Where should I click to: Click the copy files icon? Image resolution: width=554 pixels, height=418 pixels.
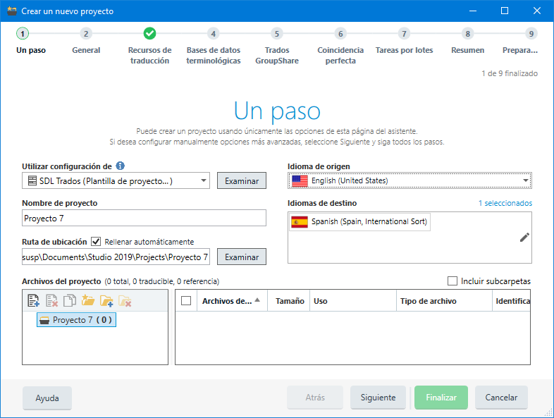70,301
